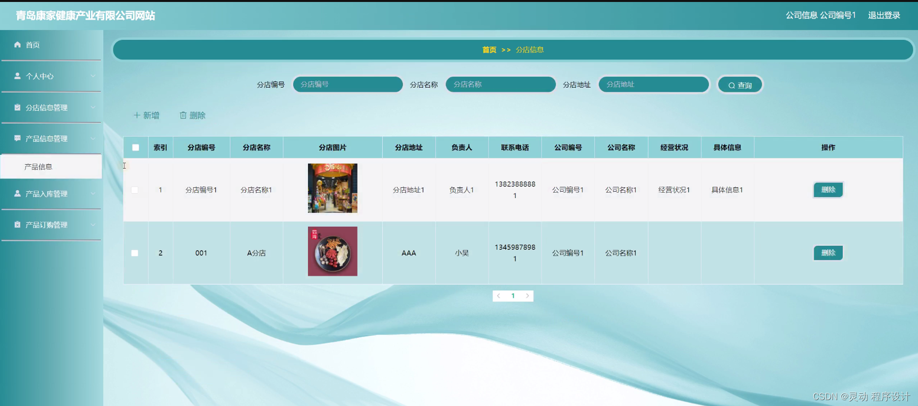Toggle the select-all checkbox in table header
This screenshot has width=918, height=406.
click(136, 147)
